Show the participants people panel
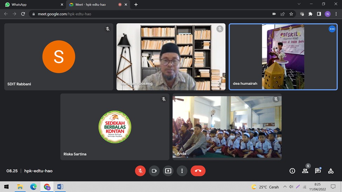This screenshot has height=192, width=342. (305, 171)
